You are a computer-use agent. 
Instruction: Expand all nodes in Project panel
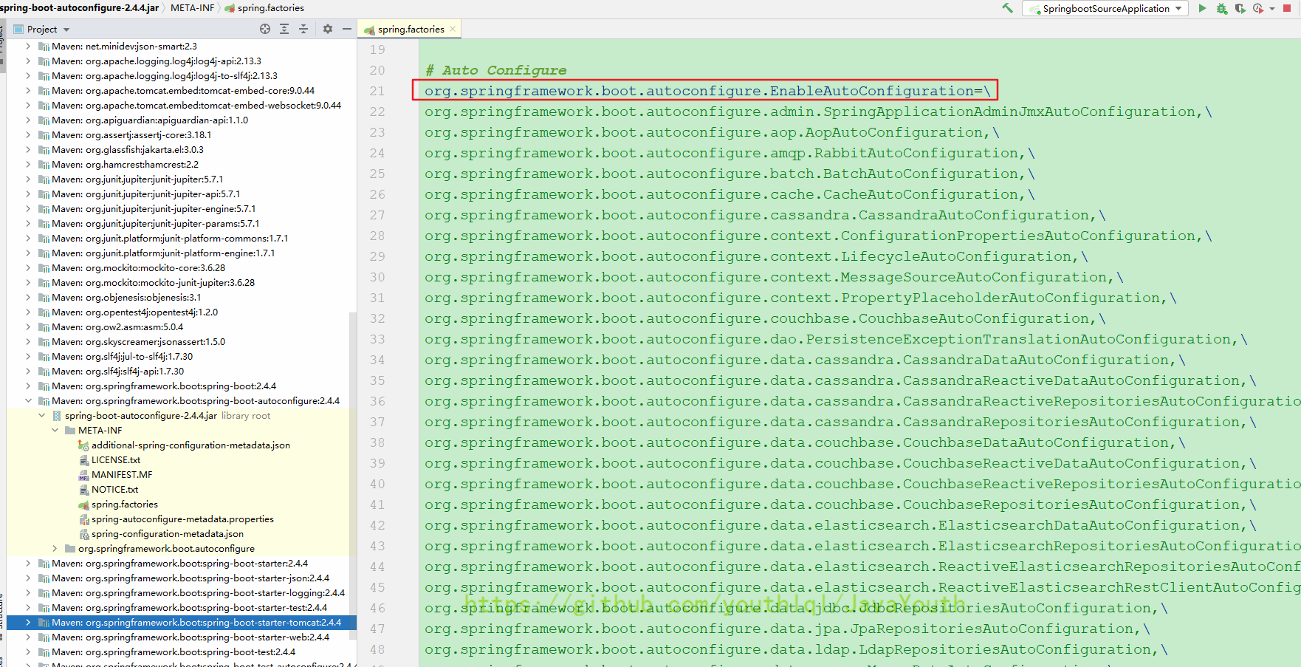click(x=284, y=29)
